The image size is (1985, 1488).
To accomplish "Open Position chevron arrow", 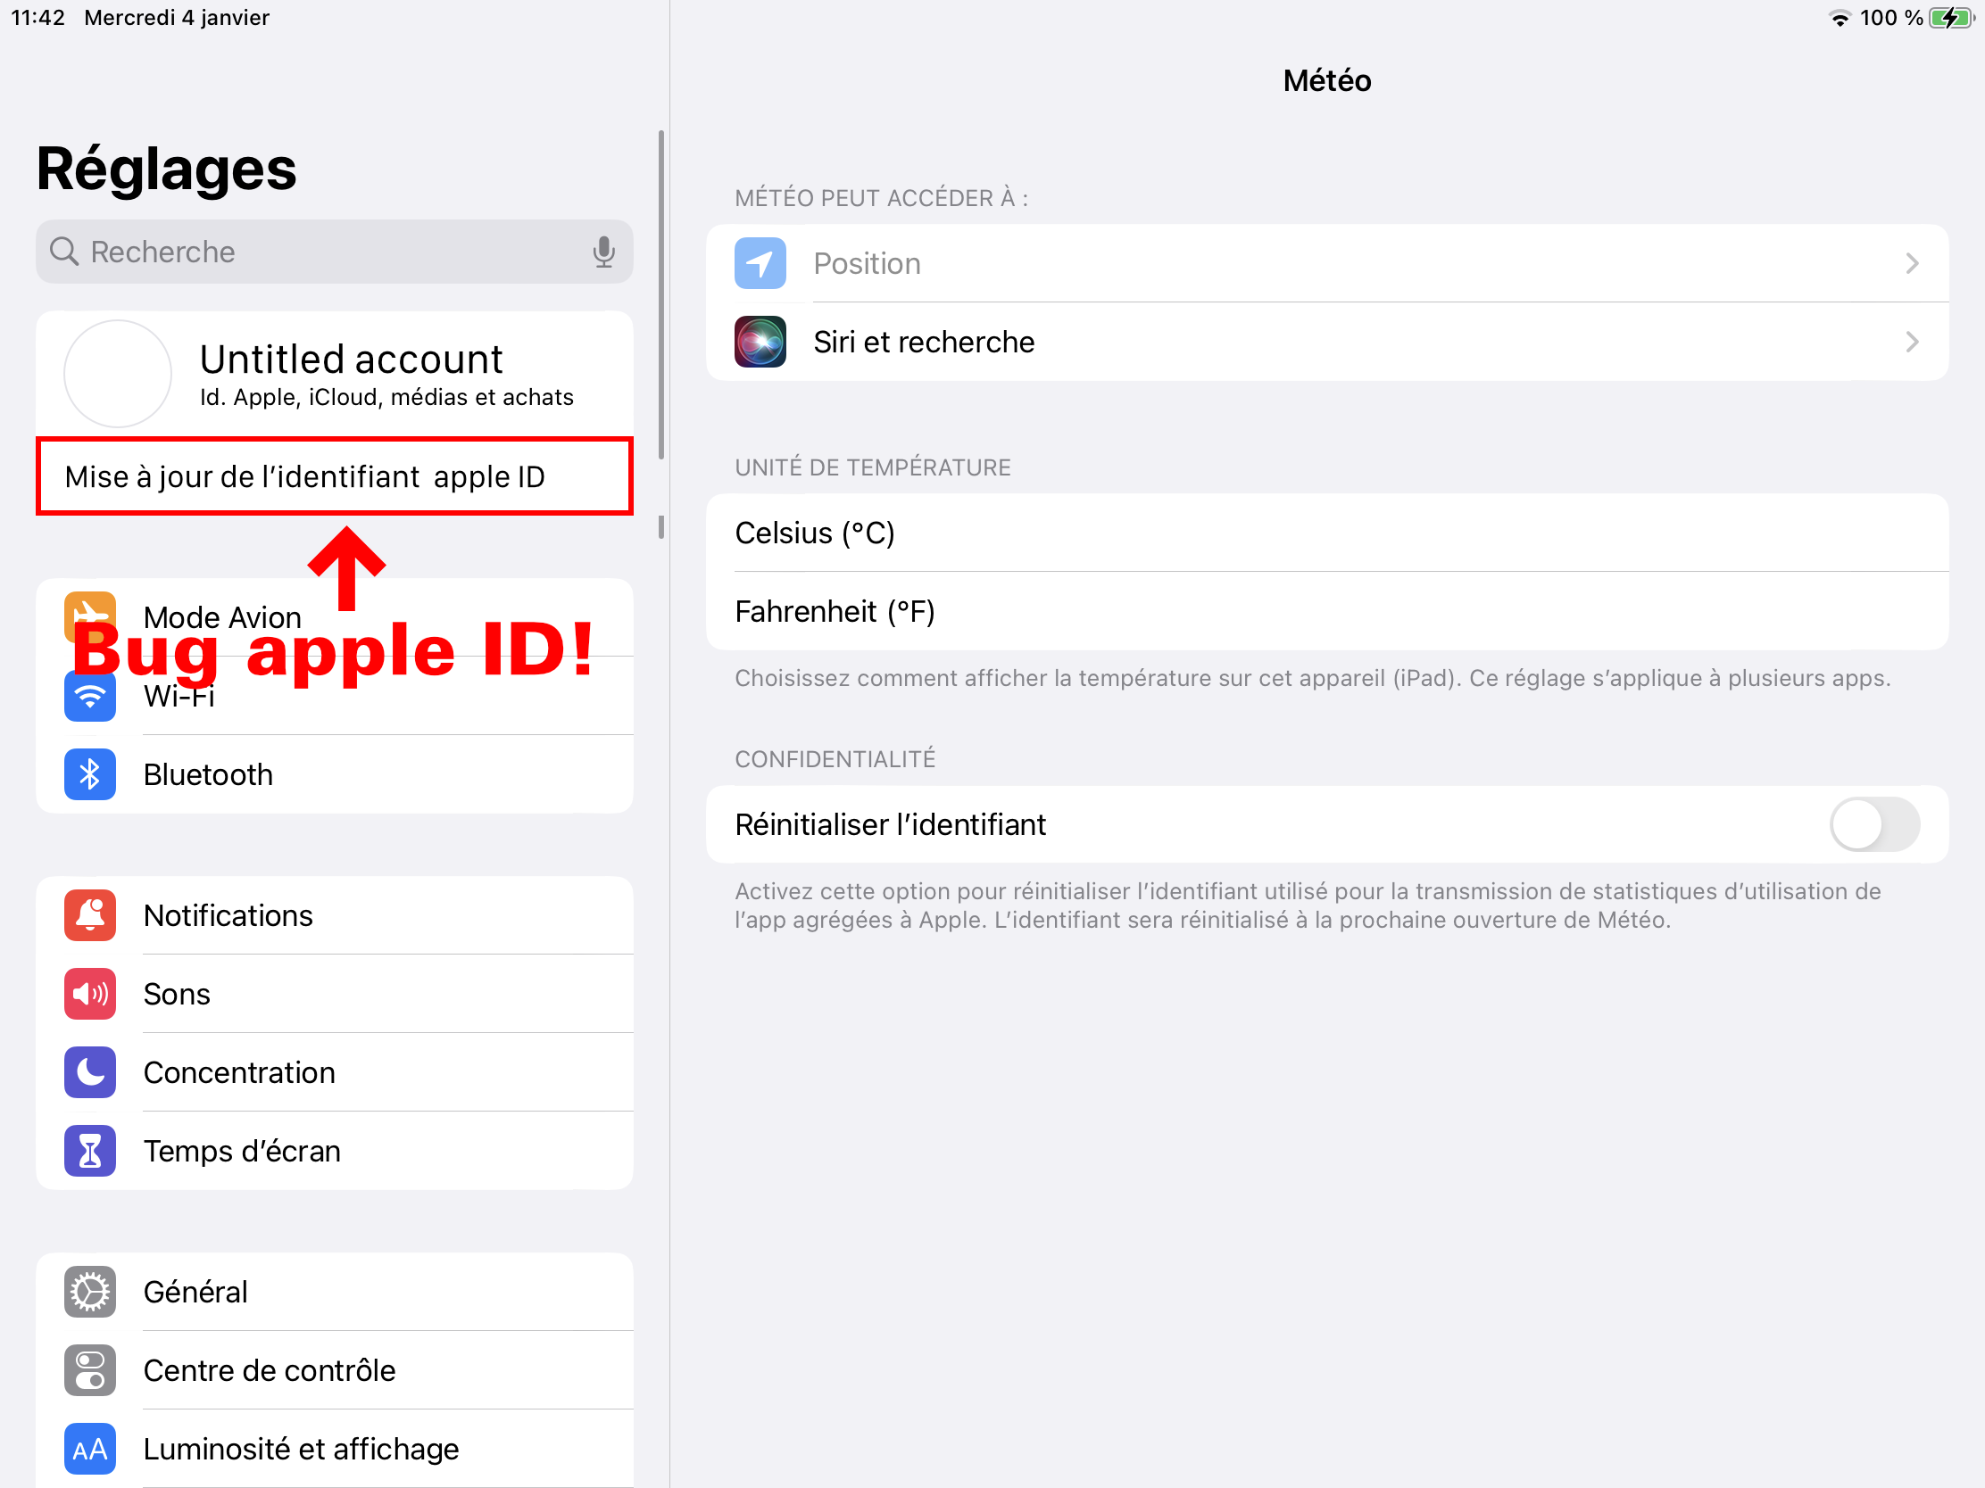I will (1912, 264).
